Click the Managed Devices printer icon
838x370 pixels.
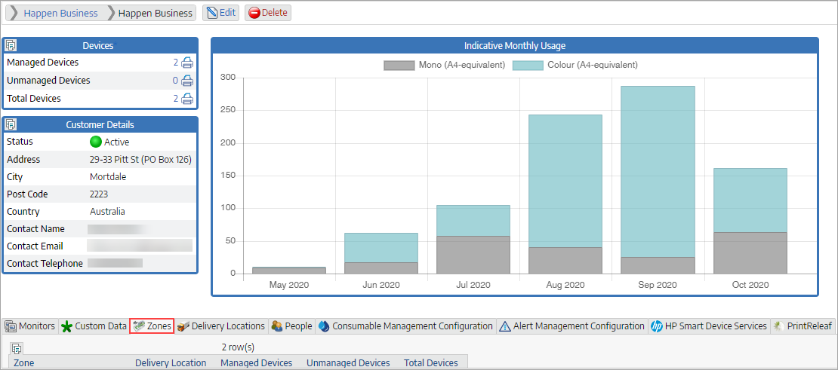coord(187,63)
